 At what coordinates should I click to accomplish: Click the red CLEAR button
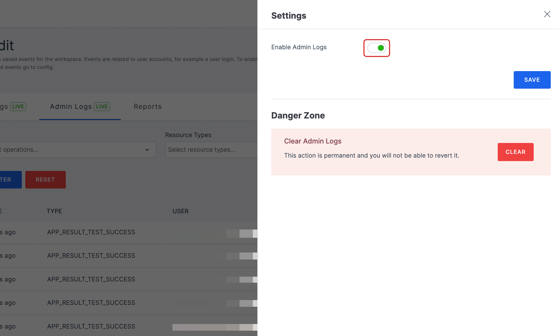(x=515, y=152)
